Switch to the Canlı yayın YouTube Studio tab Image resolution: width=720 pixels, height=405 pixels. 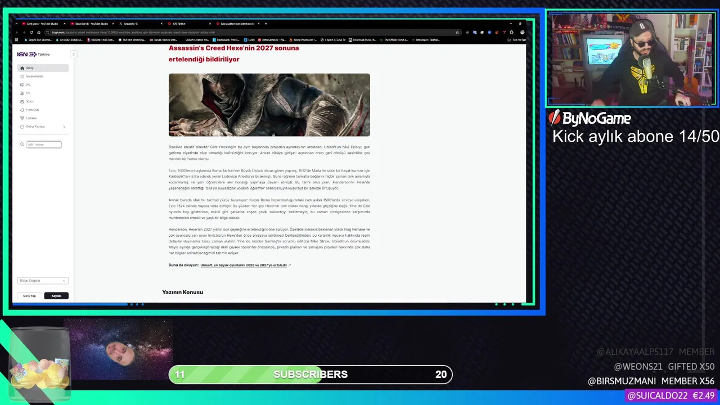pyautogui.click(x=44, y=24)
